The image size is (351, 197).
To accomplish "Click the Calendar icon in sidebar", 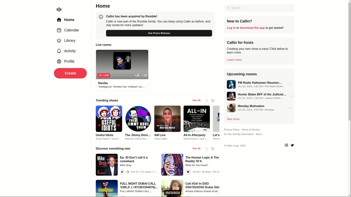I will point(59,30).
